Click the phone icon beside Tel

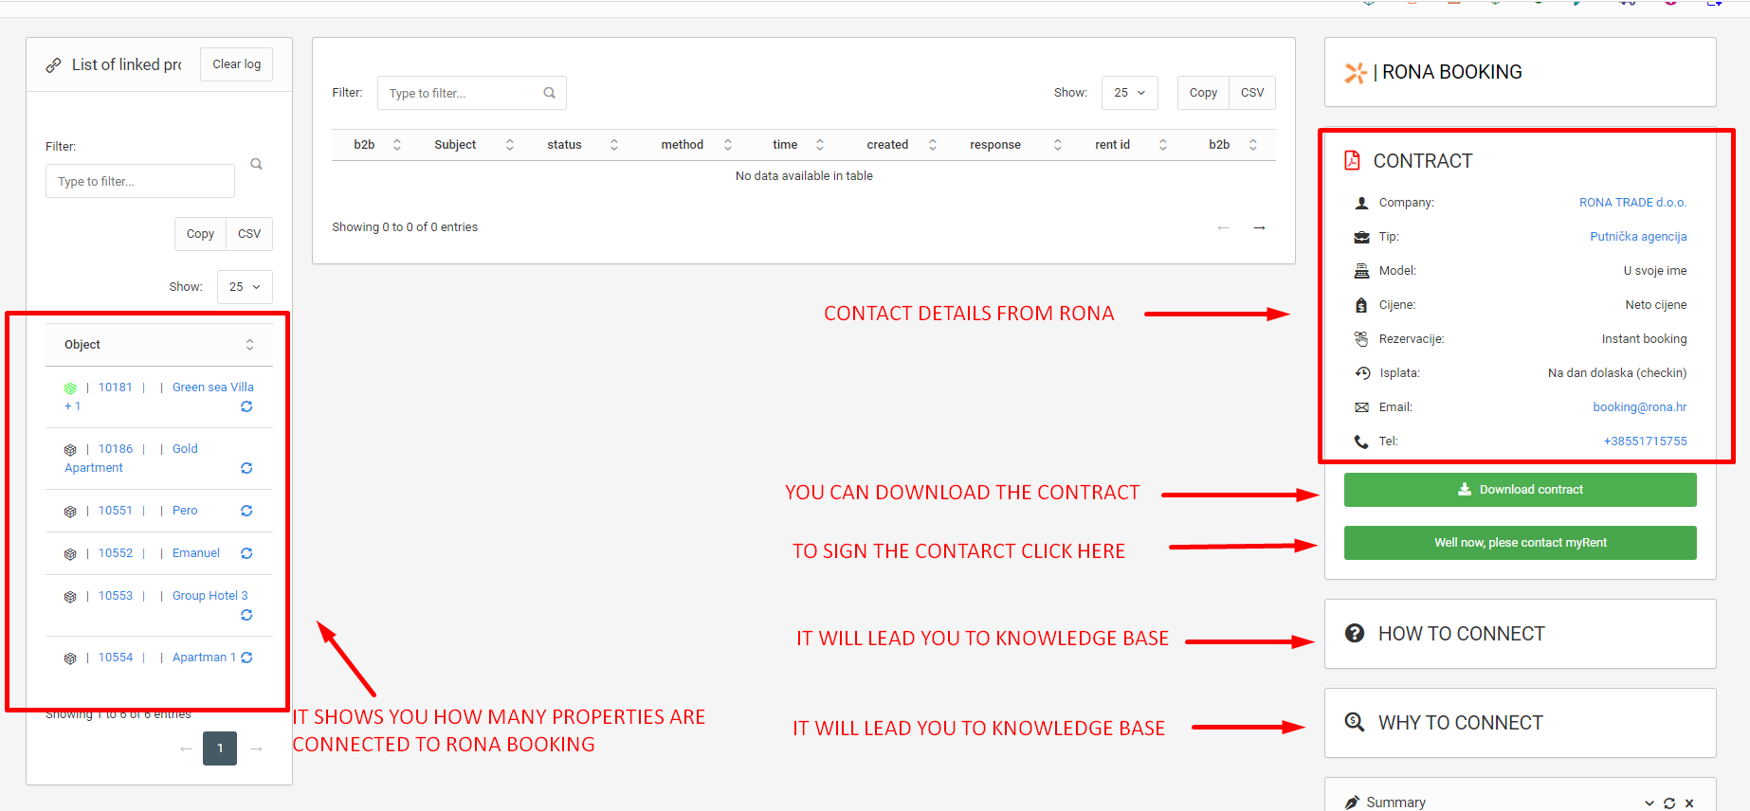(x=1361, y=442)
